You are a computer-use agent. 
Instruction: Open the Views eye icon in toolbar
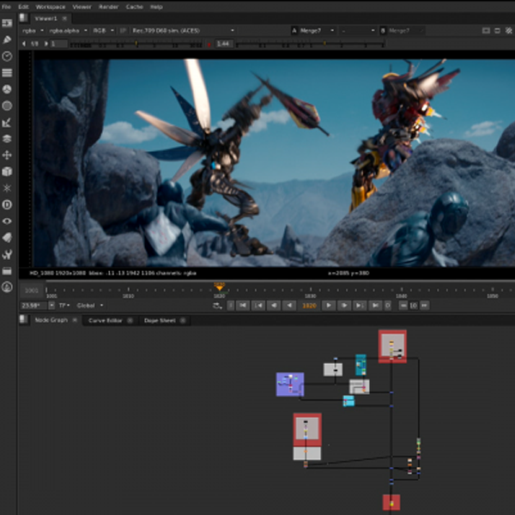[x=7, y=221]
